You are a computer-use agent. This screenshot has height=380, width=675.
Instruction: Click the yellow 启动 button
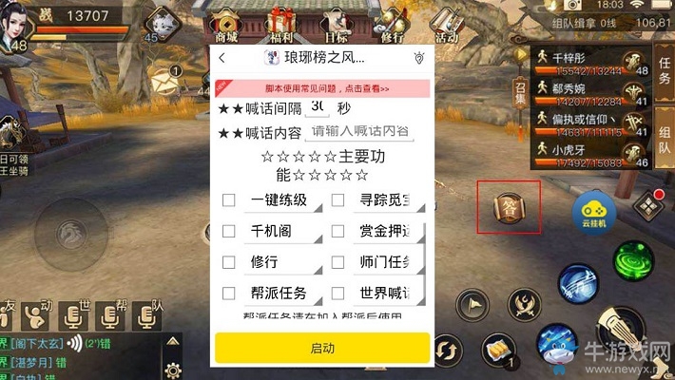click(322, 348)
